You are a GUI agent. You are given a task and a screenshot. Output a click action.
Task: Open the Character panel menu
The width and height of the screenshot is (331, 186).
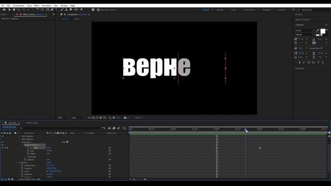[x=326, y=25]
